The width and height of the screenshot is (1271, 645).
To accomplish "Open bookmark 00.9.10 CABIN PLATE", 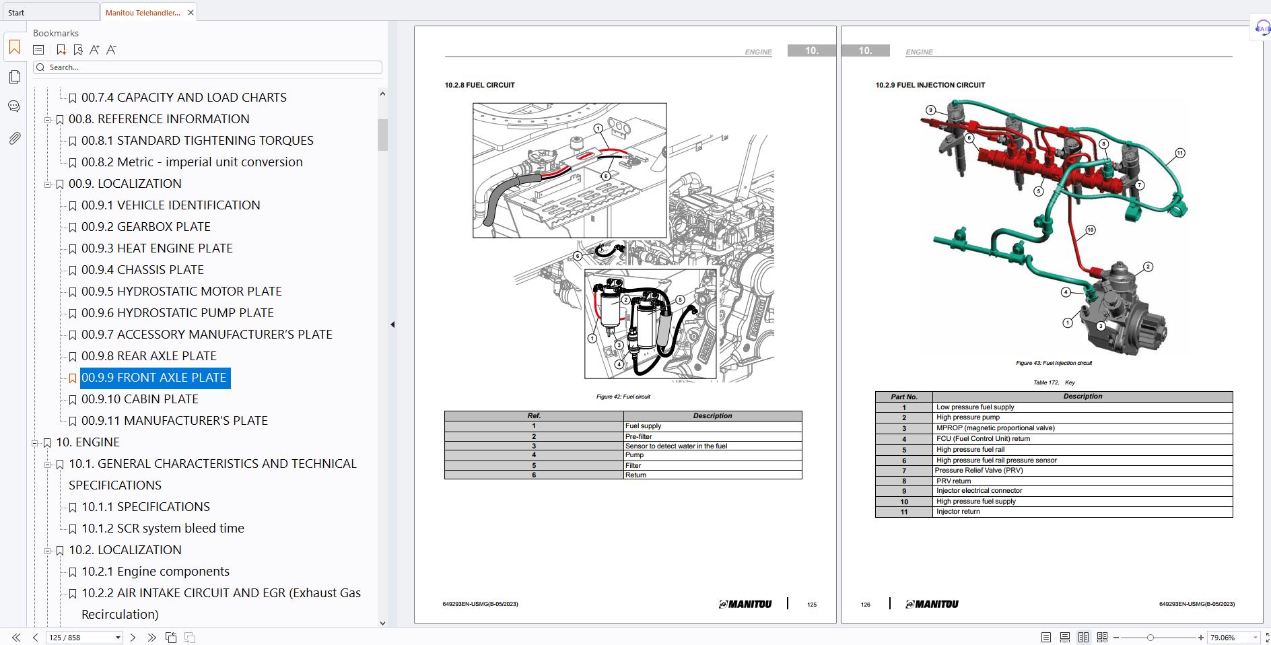I will [x=140, y=399].
